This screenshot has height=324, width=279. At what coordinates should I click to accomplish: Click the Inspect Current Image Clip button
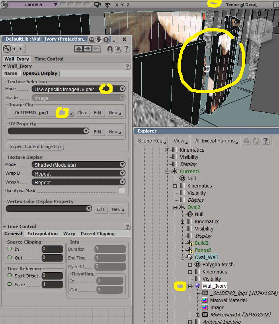[36, 146]
